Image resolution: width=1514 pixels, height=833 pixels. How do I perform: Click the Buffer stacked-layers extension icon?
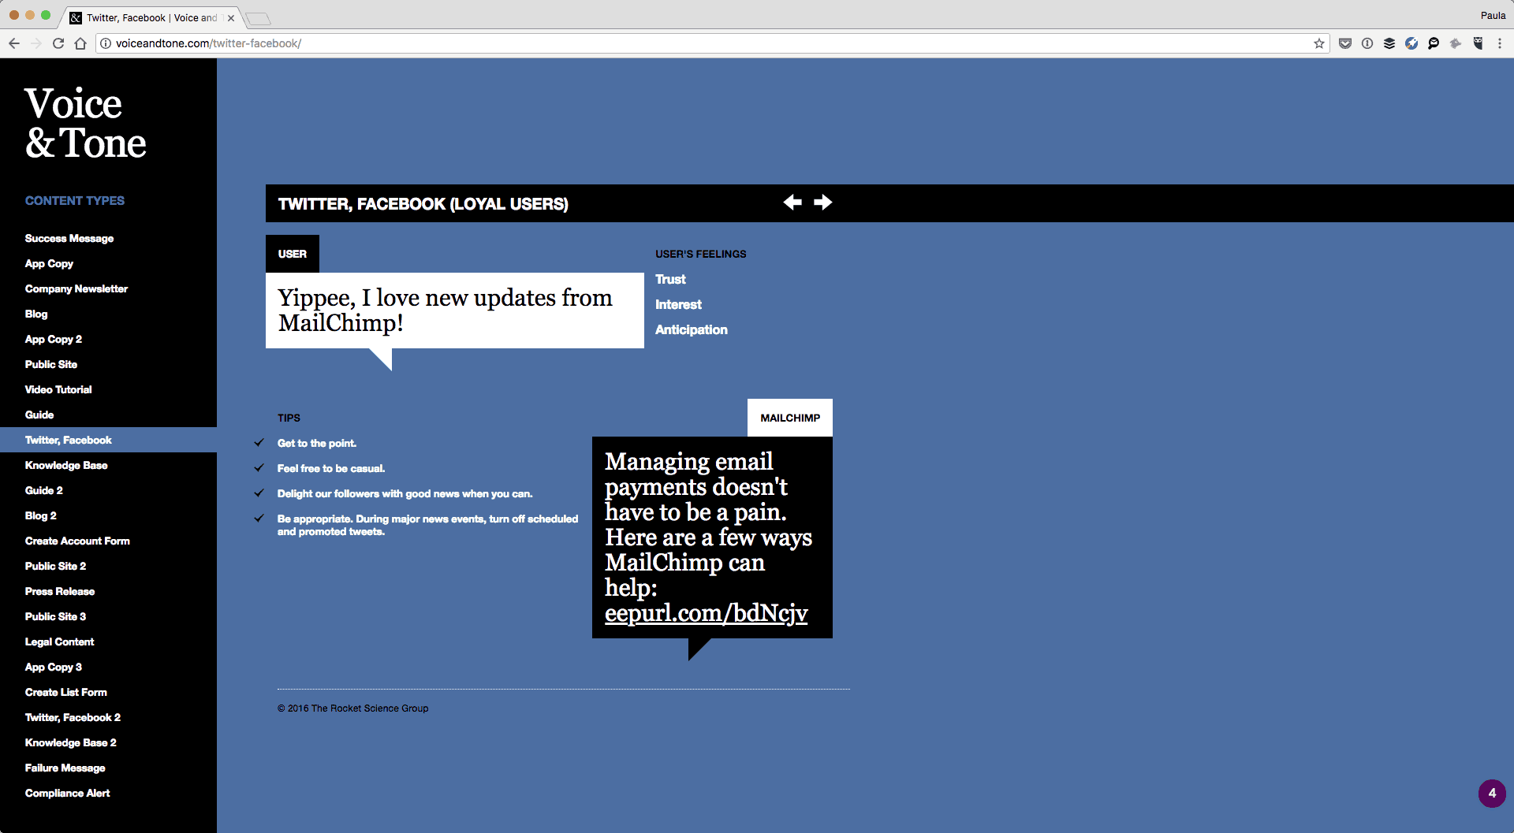[x=1389, y=43]
